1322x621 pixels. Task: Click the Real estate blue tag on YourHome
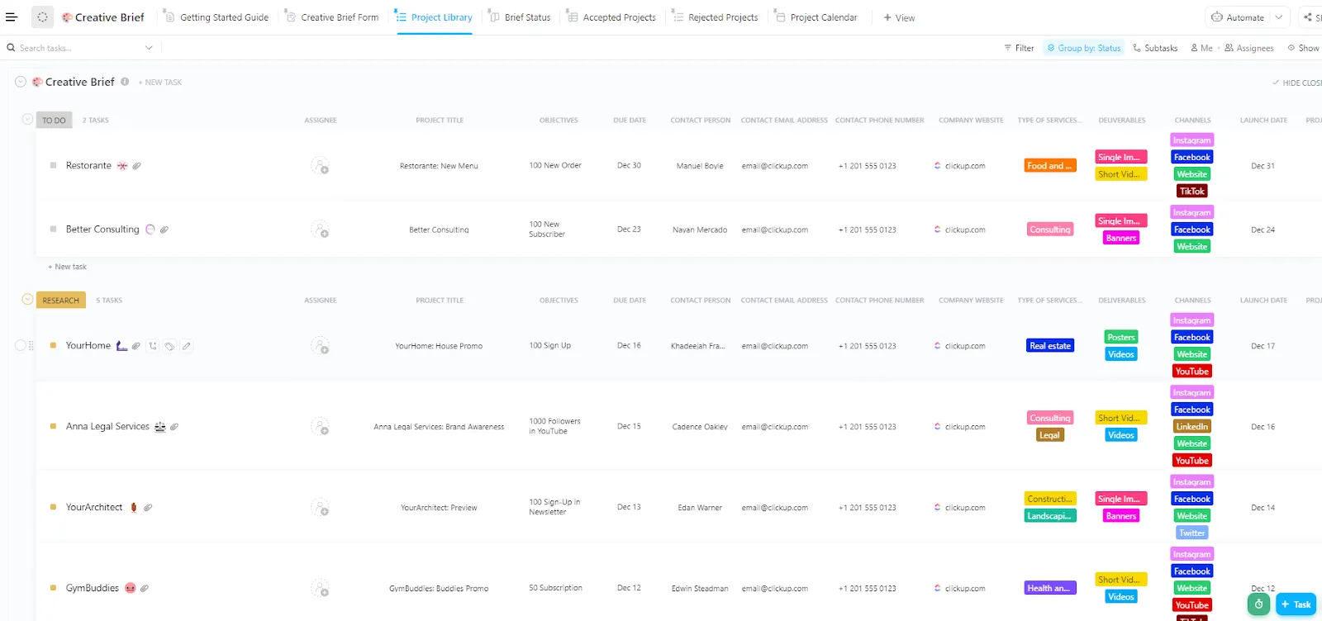pyautogui.click(x=1050, y=346)
